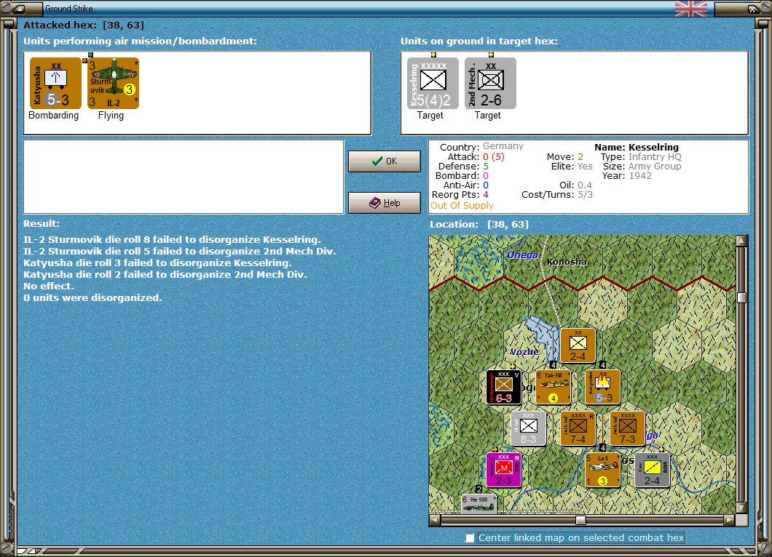Click the 'IL-2 Sturmovik die roll 8' result line

172,239
